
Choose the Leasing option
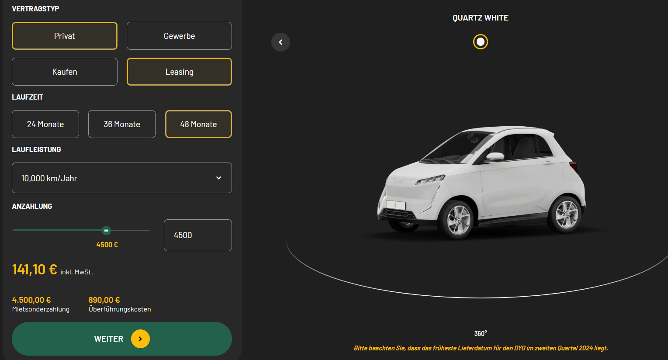click(179, 72)
